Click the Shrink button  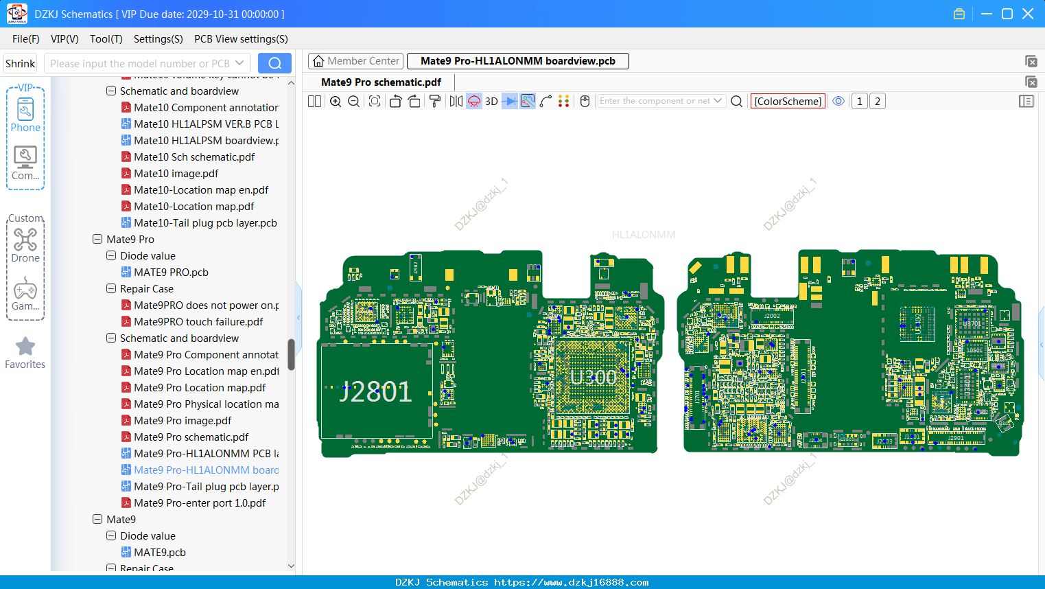coord(20,63)
